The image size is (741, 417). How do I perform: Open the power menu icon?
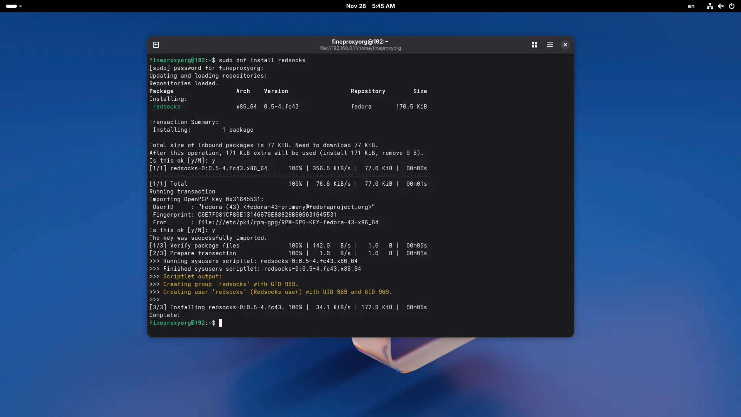731,6
